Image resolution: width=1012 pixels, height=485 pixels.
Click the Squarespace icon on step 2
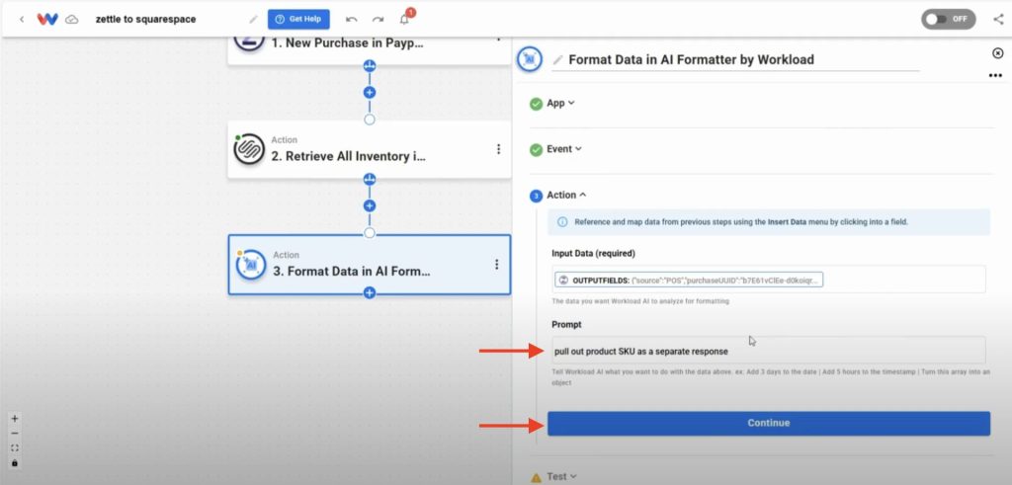(249, 149)
